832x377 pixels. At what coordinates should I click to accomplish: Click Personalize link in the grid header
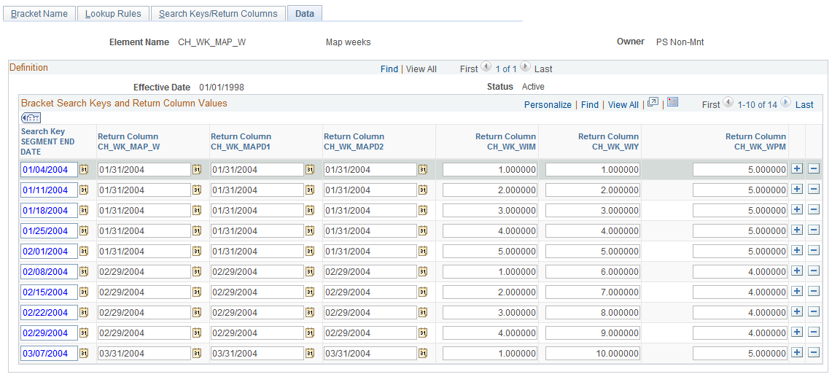coord(548,105)
